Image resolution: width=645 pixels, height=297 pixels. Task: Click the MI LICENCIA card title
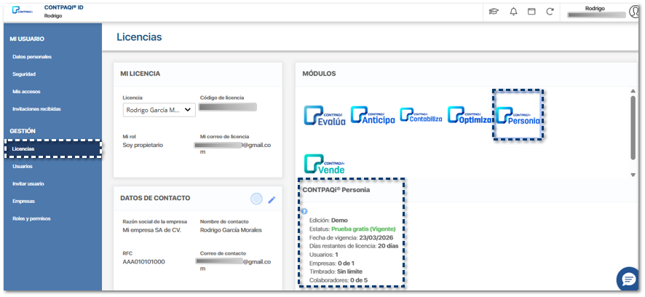pos(140,74)
